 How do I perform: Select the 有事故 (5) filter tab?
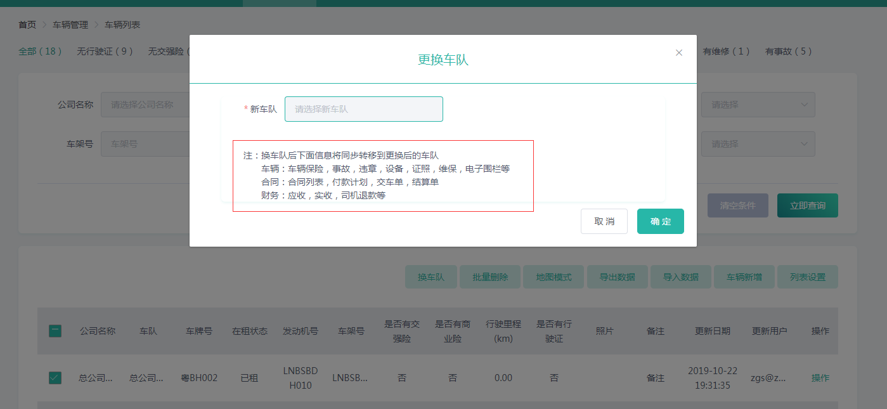point(788,51)
